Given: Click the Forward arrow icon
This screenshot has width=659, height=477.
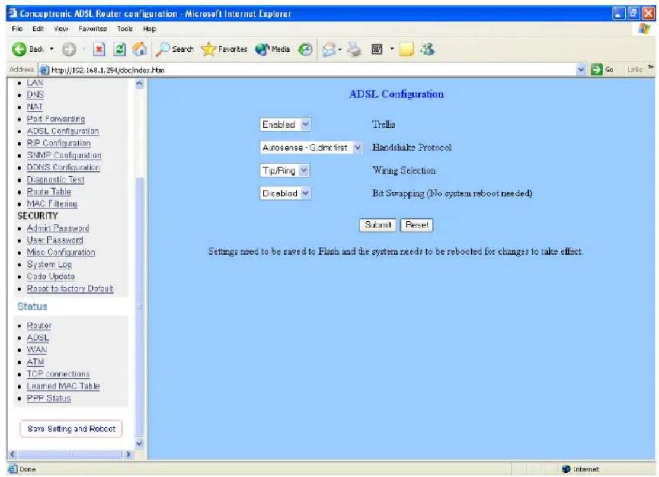Looking at the screenshot, I should [x=69, y=50].
